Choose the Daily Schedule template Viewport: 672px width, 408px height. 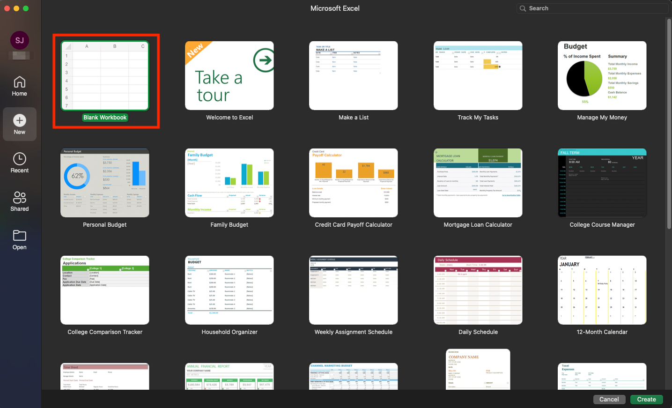coord(478,290)
